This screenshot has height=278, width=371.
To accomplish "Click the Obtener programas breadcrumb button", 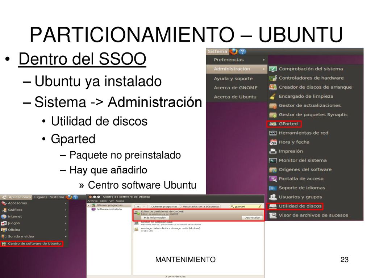I will pyautogui.click(x=164, y=207).
